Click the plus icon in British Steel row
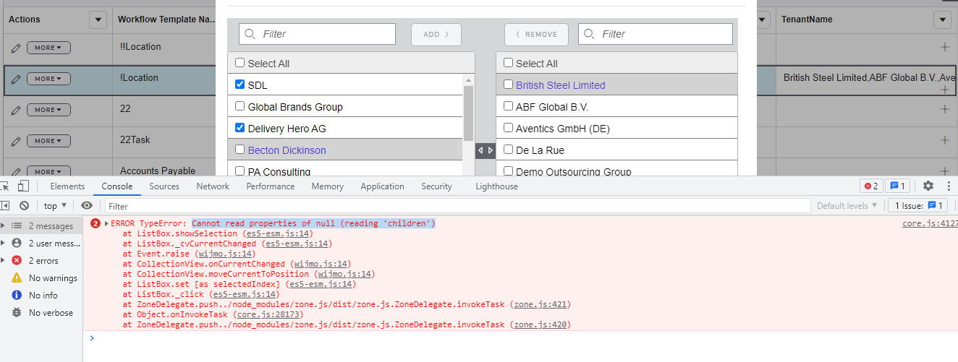 [x=944, y=90]
